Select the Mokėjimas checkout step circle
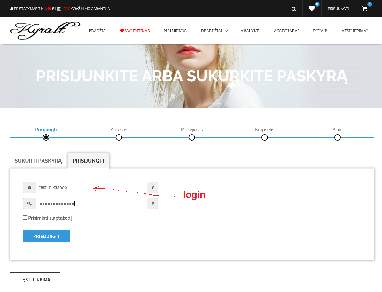Image resolution: width=382 pixels, height=292 pixels. pyautogui.click(x=192, y=137)
